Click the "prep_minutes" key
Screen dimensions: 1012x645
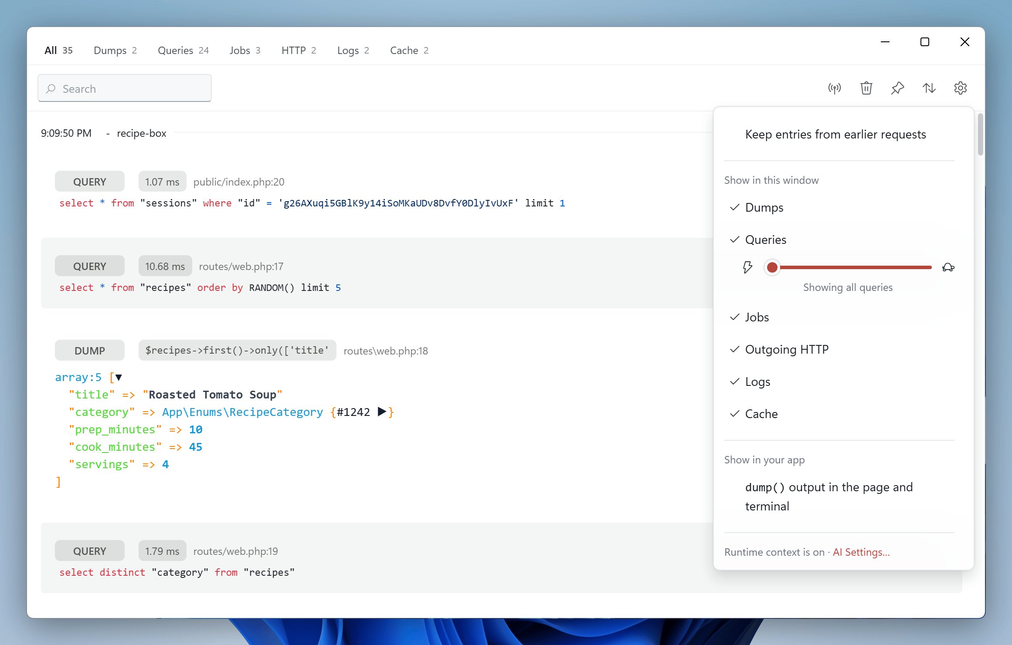pyautogui.click(x=115, y=430)
